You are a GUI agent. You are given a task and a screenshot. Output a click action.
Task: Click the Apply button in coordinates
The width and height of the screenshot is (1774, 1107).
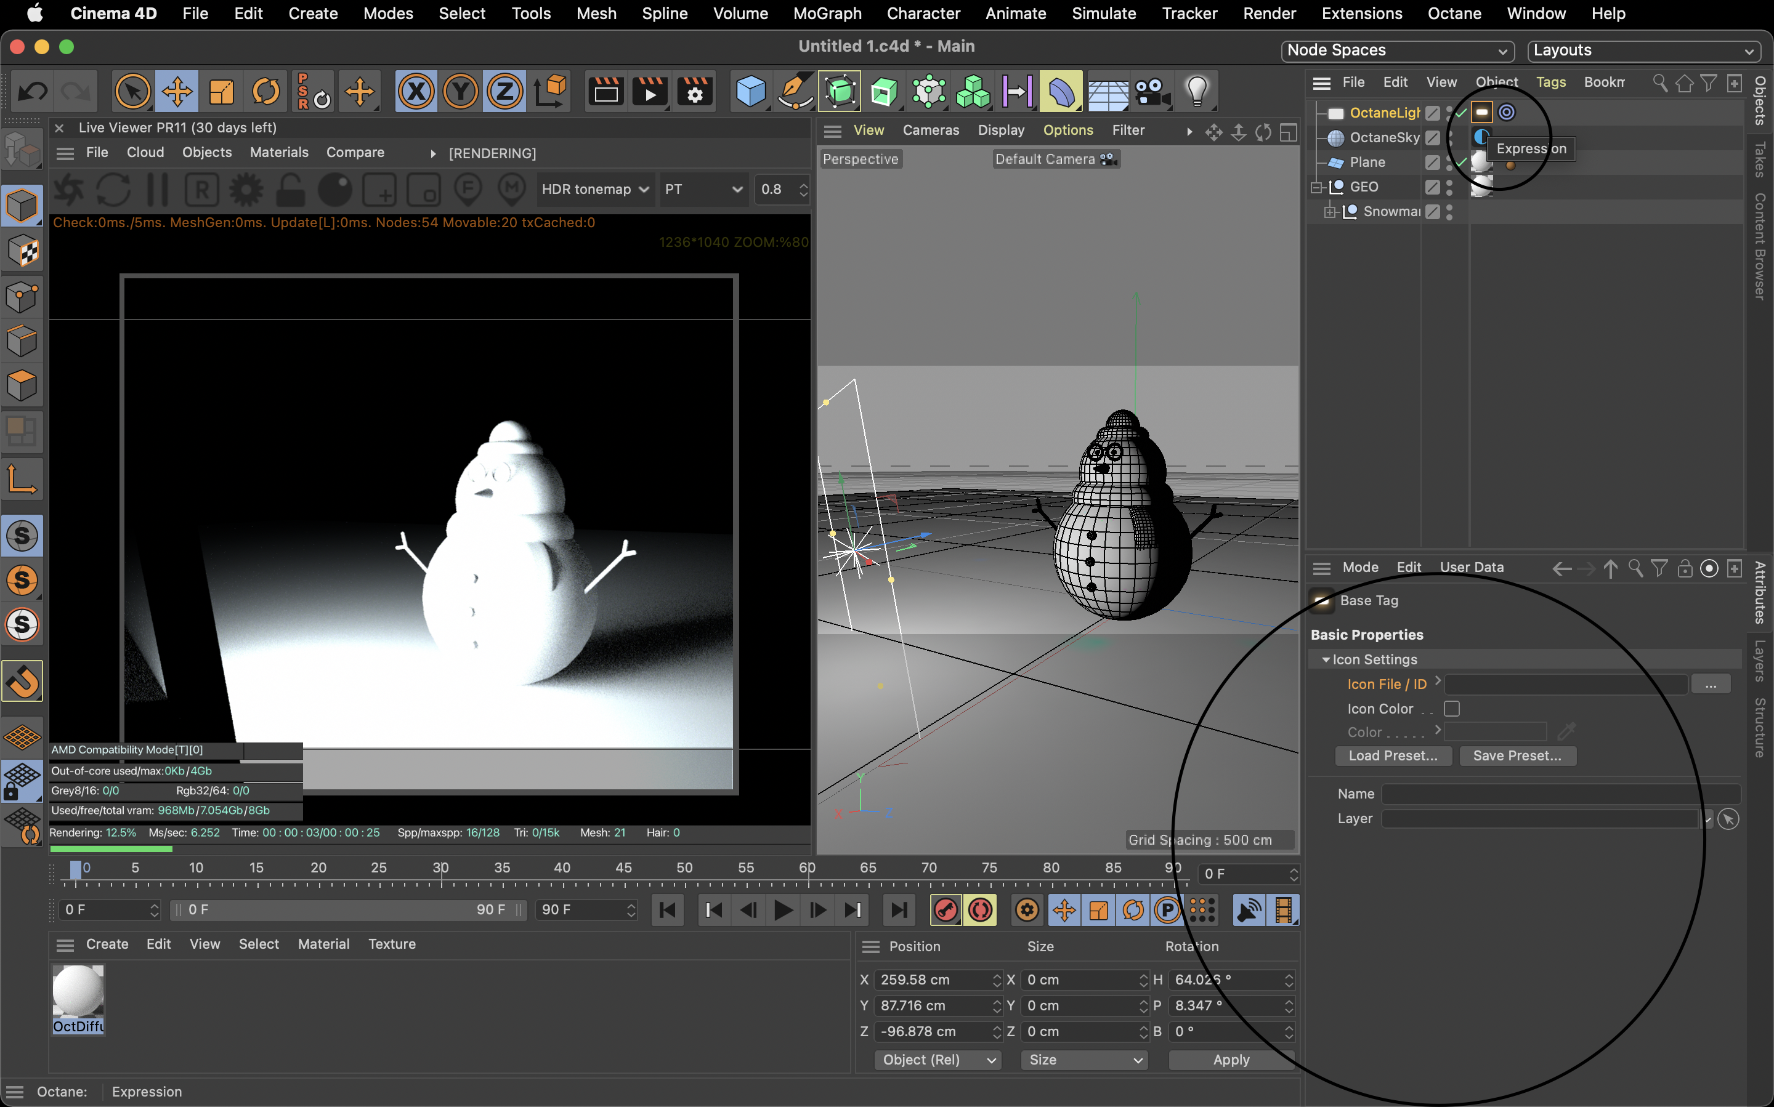tap(1231, 1060)
